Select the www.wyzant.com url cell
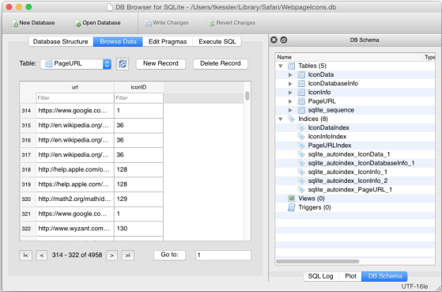This screenshot has height=292, width=442. 75,229
